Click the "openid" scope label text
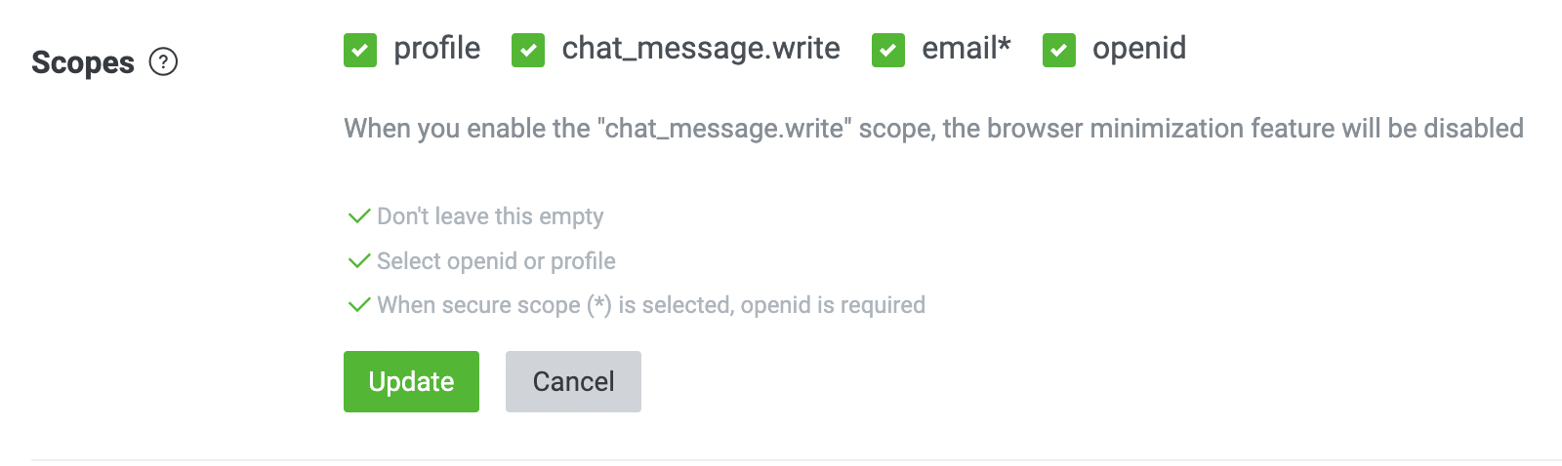The height and width of the screenshot is (466, 1562). [x=1138, y=48]
